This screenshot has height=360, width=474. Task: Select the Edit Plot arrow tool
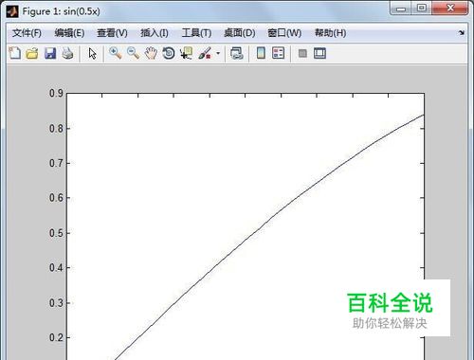92,53
